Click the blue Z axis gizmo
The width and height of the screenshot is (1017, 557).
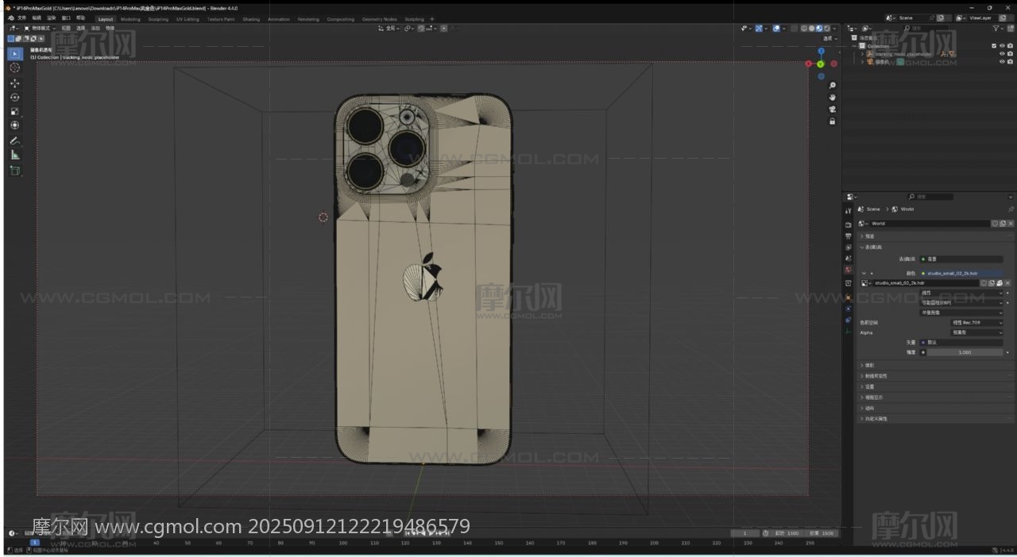(x=821, y=52)
